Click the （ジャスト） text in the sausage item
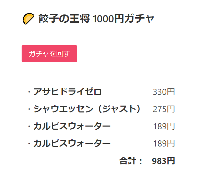The height and width of the screenshot is (184, 212). 118,109
